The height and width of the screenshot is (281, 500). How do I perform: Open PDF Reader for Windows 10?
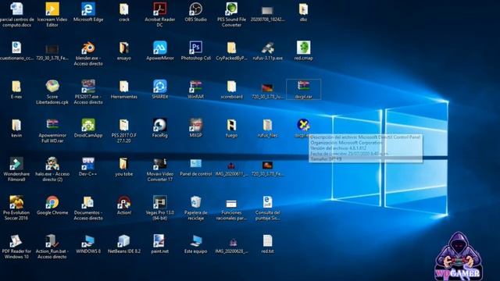(x=16, y=247)
